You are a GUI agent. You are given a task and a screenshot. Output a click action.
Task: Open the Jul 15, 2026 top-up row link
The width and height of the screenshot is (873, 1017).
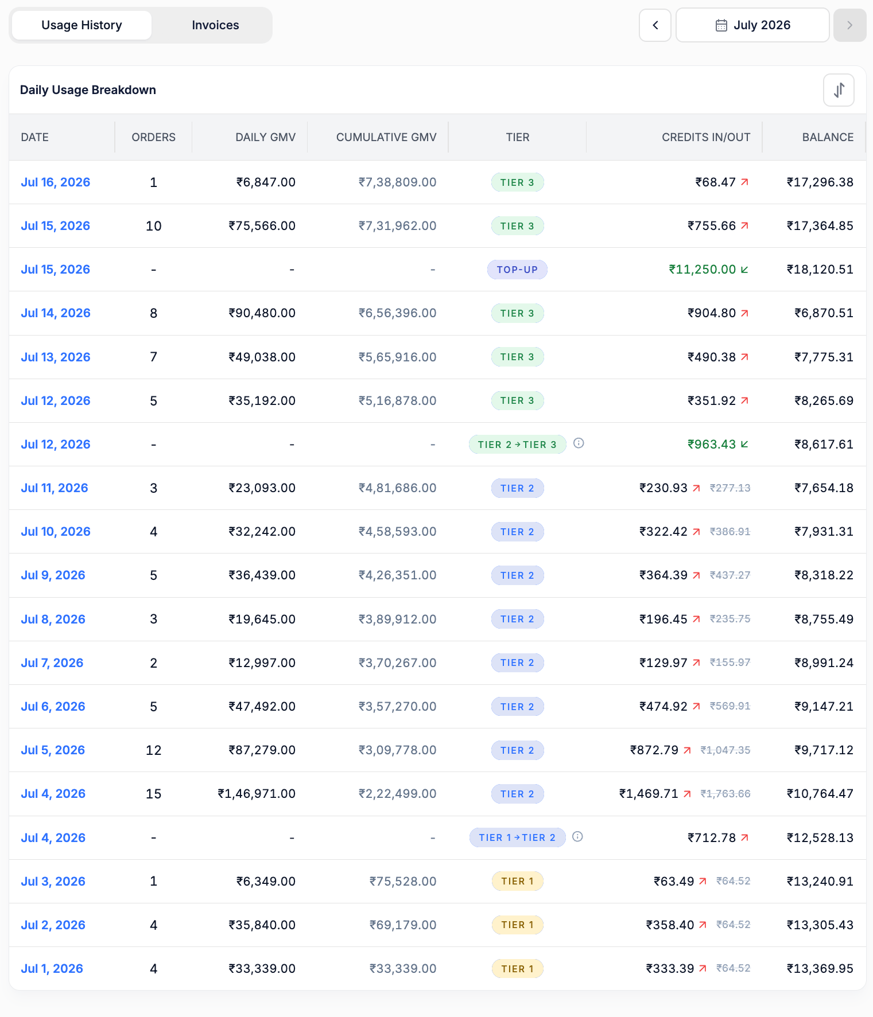point(56,269)
